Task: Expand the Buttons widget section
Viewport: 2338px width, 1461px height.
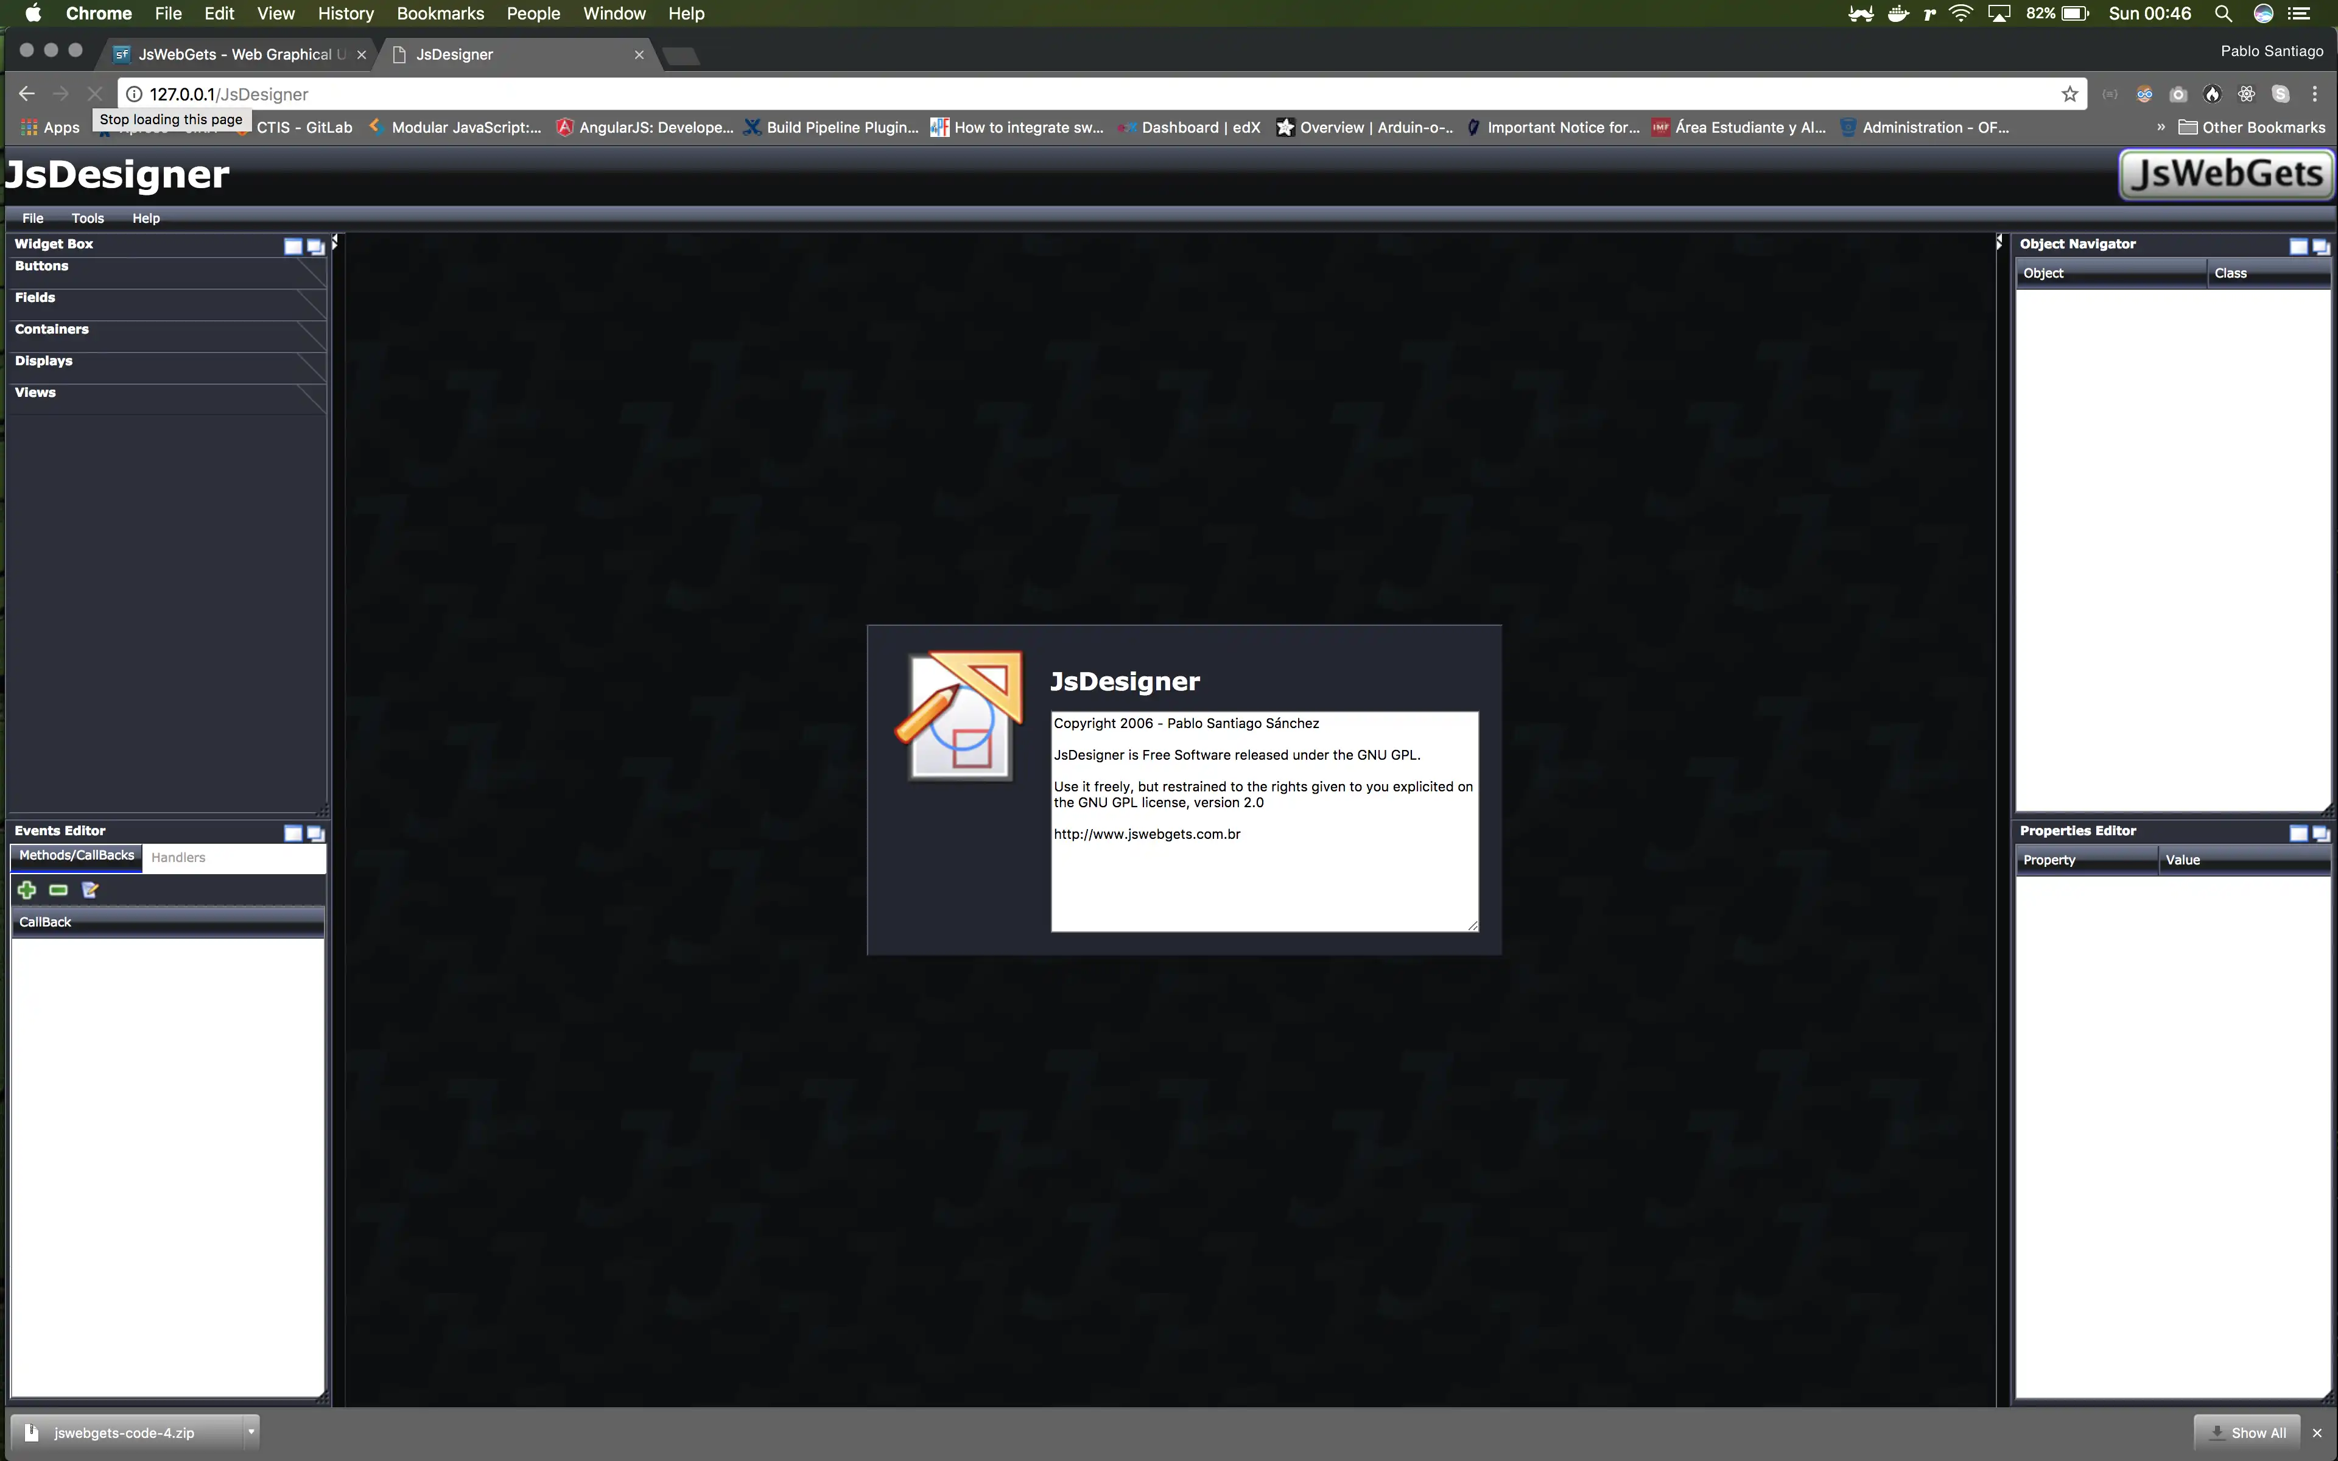Action: [166, 273]
